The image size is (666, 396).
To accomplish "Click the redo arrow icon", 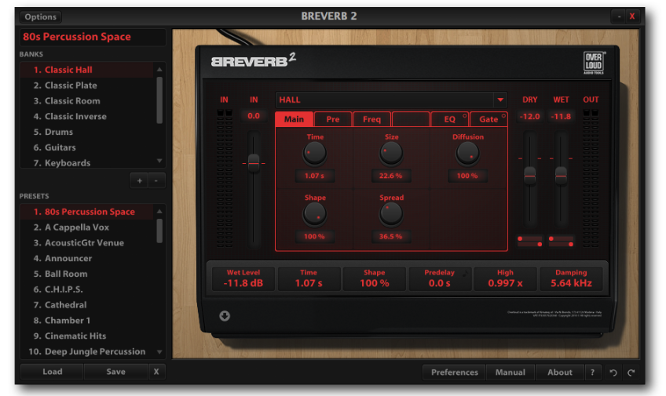I will [x=631, y=372].
